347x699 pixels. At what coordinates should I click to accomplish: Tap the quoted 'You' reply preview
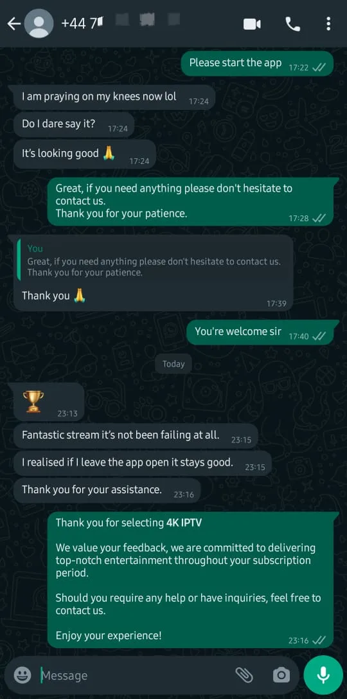tap(154, 260)
